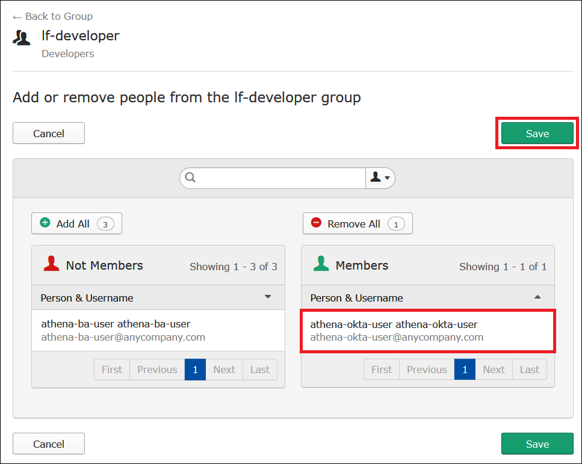Screen dimensions: 582x464
Task: Click the magnifying glass search icon
Action: coord(190,178)
